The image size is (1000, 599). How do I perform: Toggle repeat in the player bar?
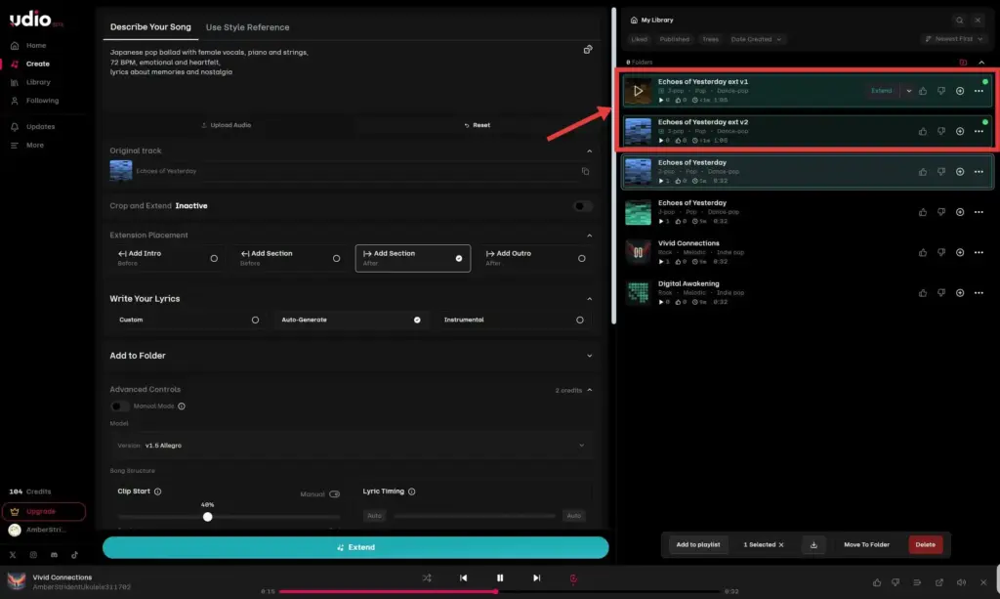click(573, 578)
